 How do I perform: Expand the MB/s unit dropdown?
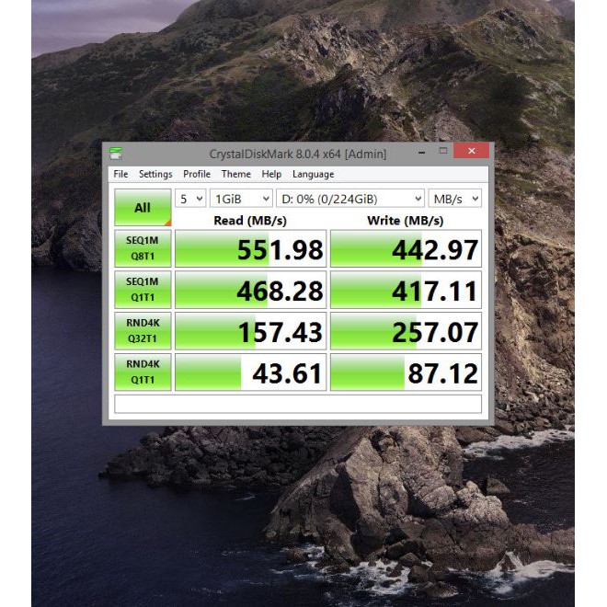coord(455,199)
